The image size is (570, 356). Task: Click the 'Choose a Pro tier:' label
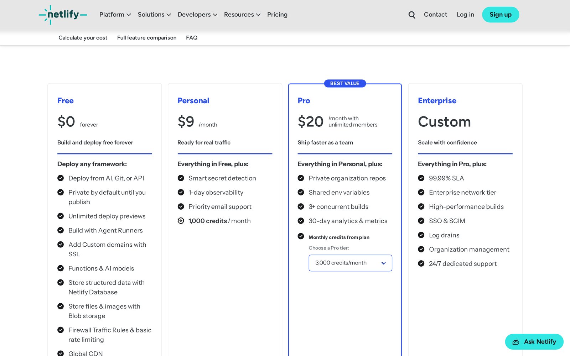coord(329,248)
